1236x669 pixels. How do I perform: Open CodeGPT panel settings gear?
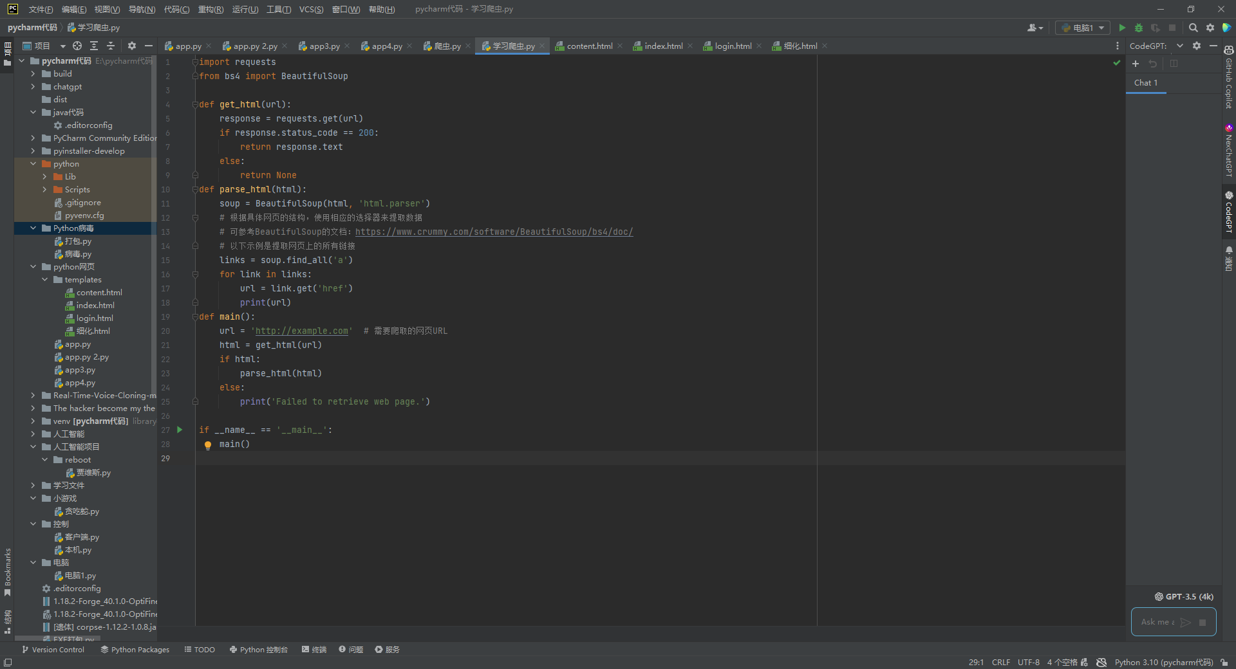pos(1197,46)
